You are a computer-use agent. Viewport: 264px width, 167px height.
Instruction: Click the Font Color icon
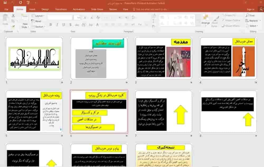pyautogui.click(x=97, y=25)
